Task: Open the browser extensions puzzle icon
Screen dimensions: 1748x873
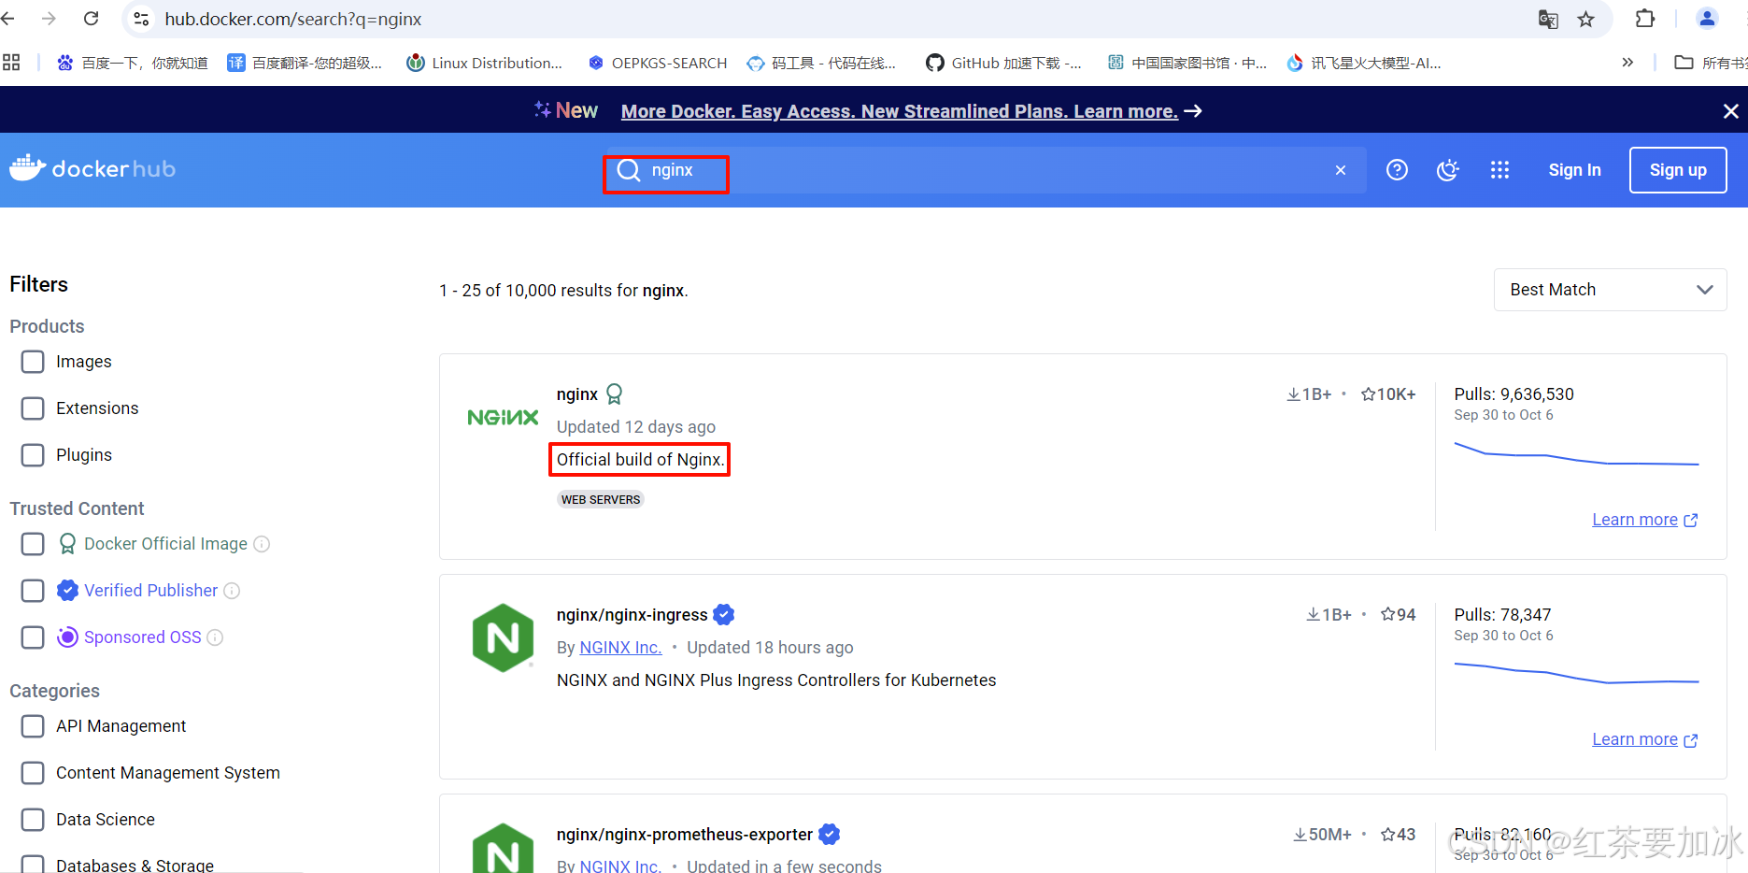Action: click(1645, 19)
